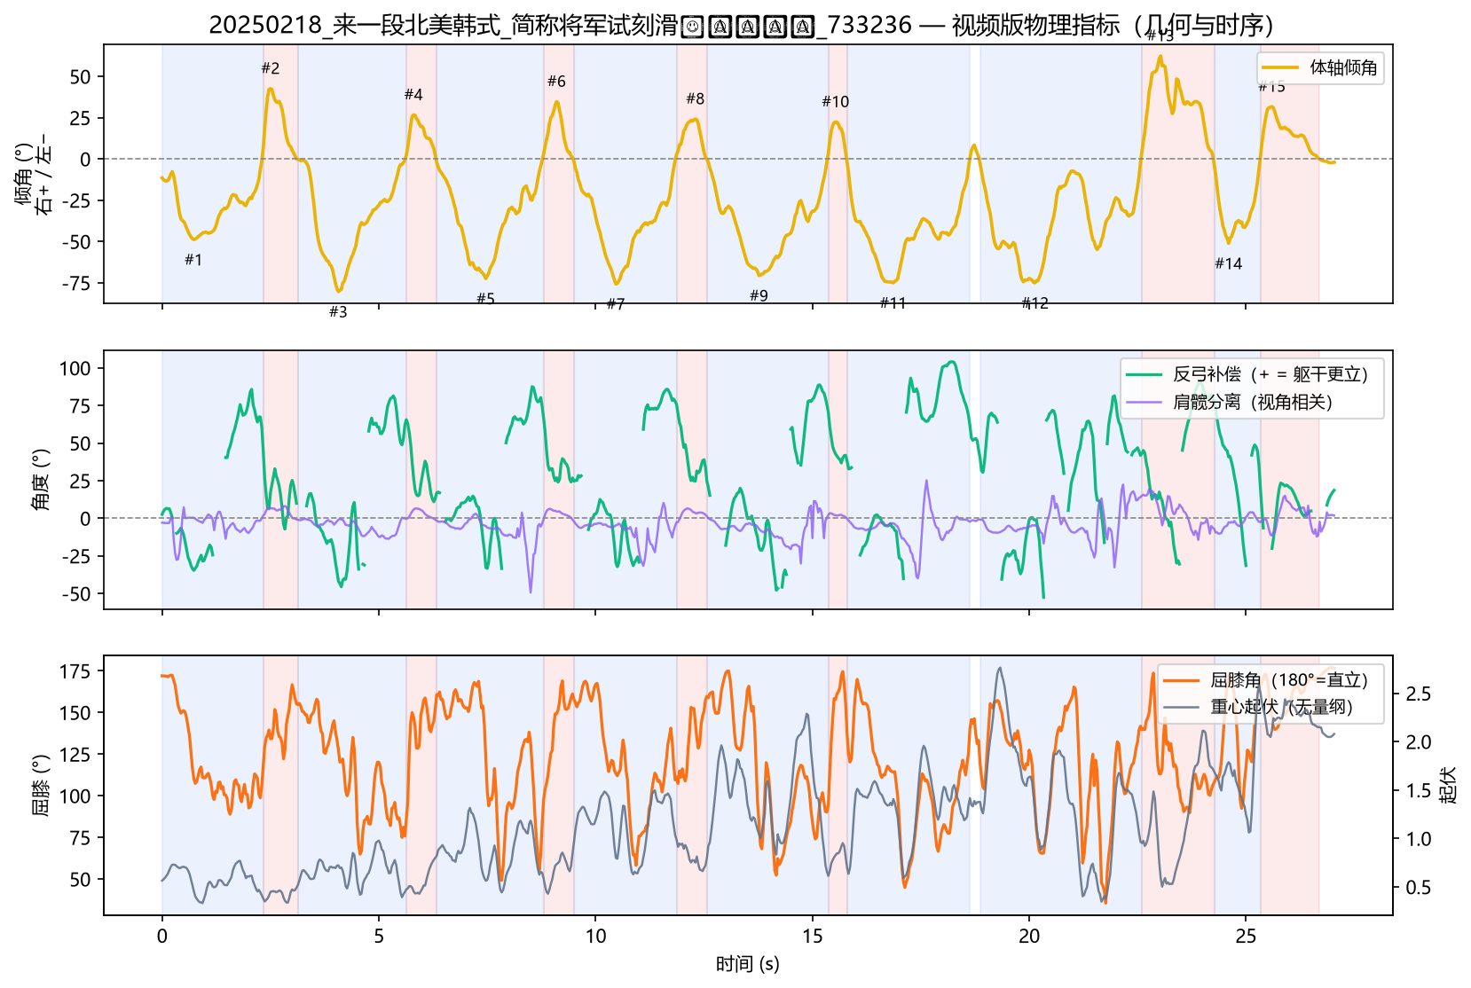Select the 肩髋分离（视角相关）legend label
Image resolution: width=1471 pixels, height=988 pixels.
tap(1253, 402)
